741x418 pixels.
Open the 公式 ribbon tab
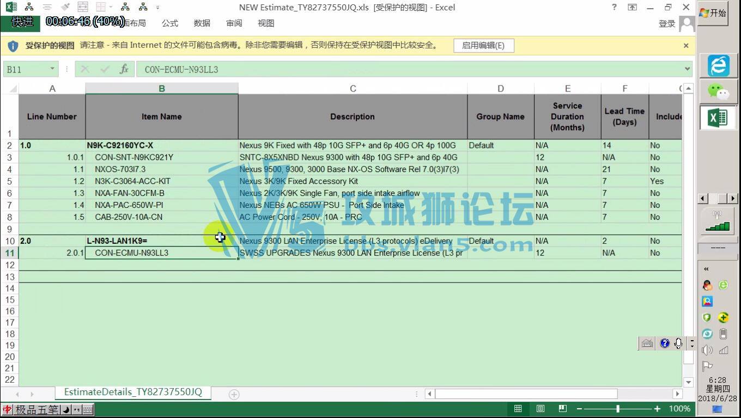[170, 23]
